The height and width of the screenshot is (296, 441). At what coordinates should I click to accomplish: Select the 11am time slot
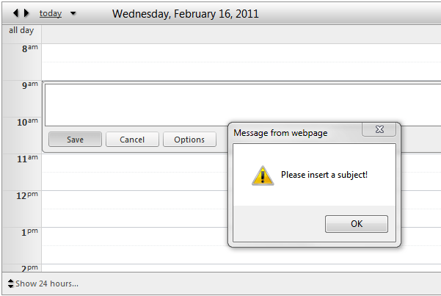click(x=134, y=172)
